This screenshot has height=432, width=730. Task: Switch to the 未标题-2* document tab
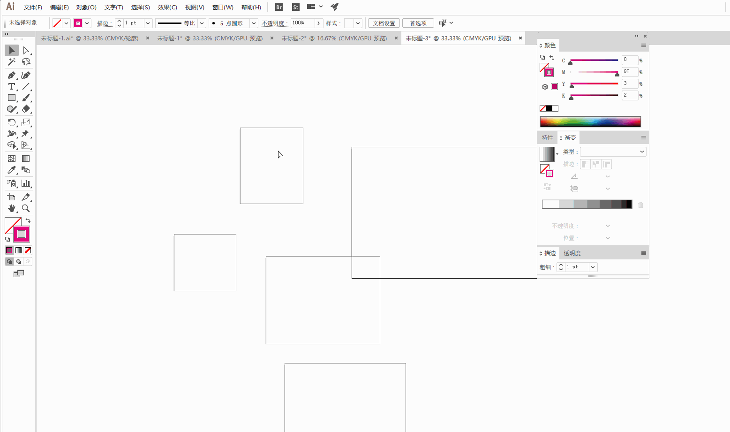click(334, 38)
